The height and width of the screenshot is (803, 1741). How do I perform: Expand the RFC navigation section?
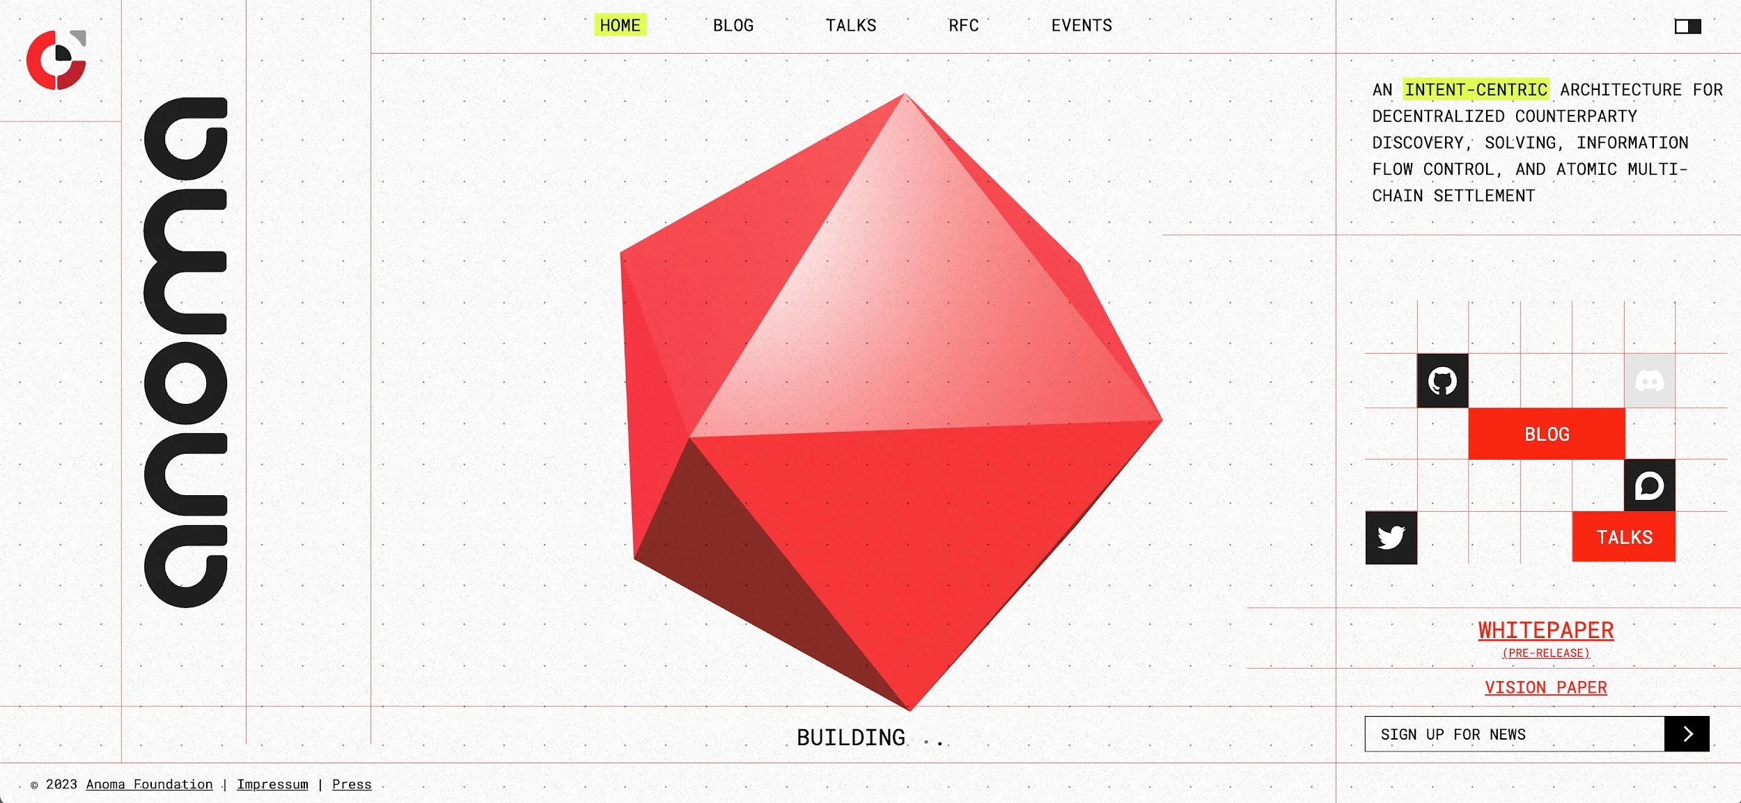962,26
